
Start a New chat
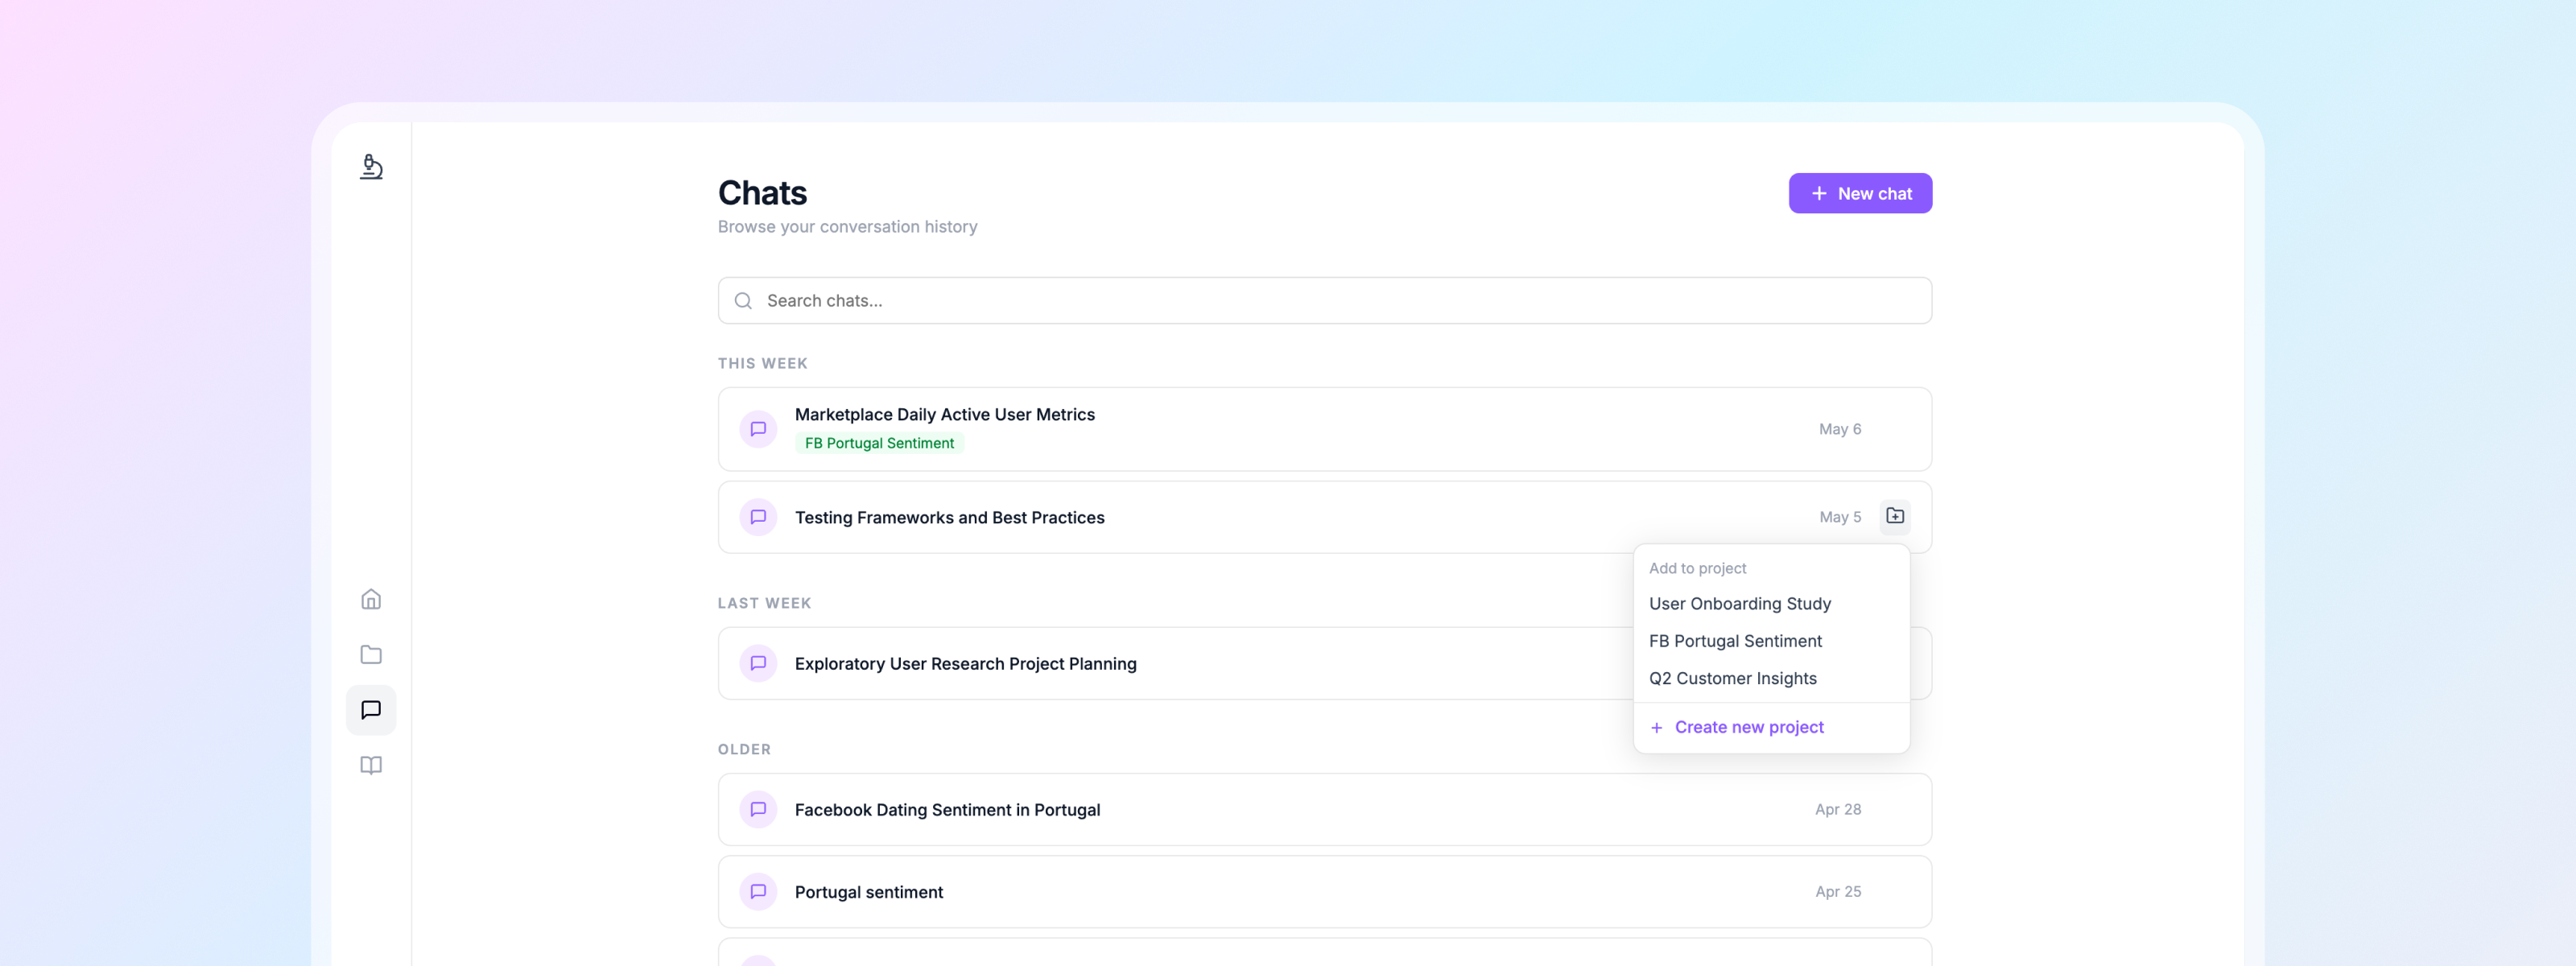coord(1860,193)
